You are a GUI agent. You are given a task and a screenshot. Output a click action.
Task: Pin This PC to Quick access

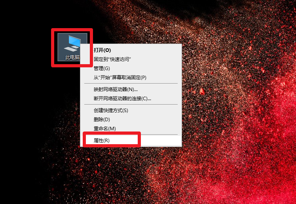coord(131,59)
